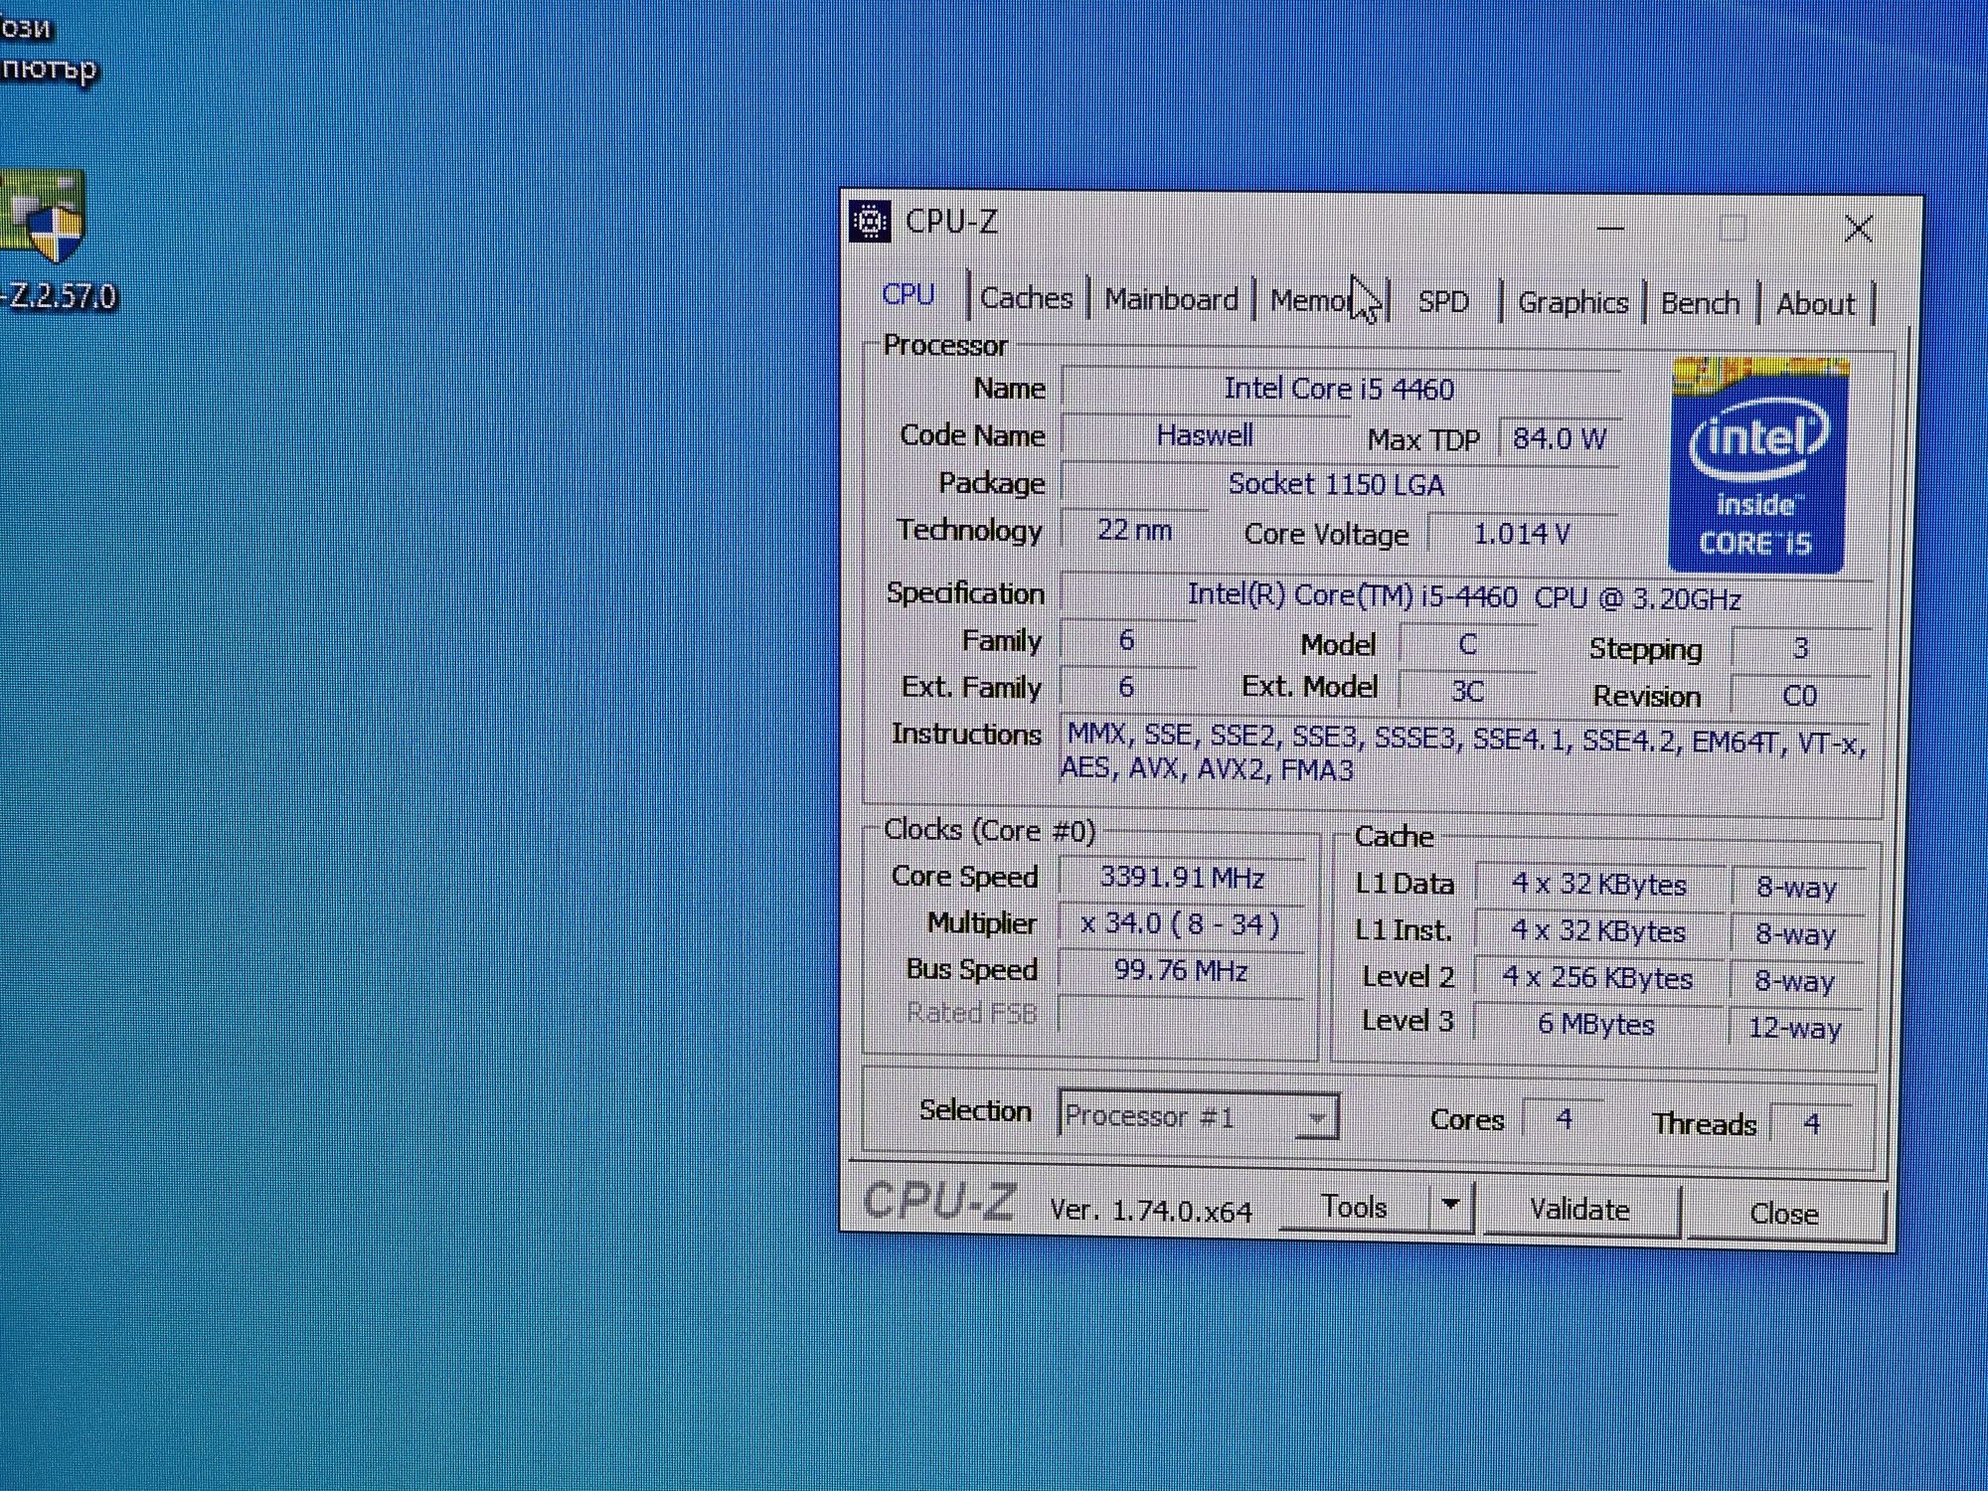Click the Tools button
The image size is (1988, 1491).
click(1355, 1207)
